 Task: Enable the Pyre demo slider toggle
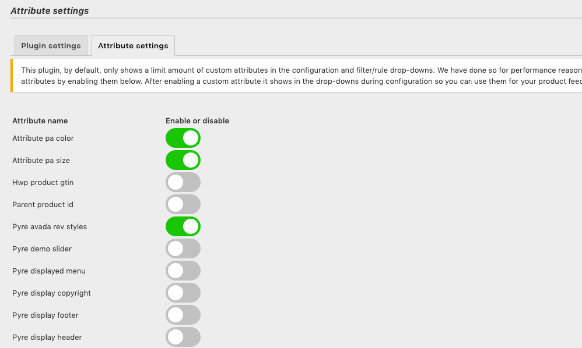tap(183, 248)
